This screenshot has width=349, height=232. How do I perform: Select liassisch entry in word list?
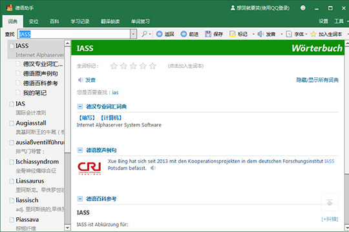[36, 204]
